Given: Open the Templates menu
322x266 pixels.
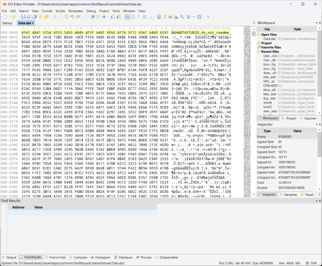Looking at the screenshot, I should coord(75,11).
